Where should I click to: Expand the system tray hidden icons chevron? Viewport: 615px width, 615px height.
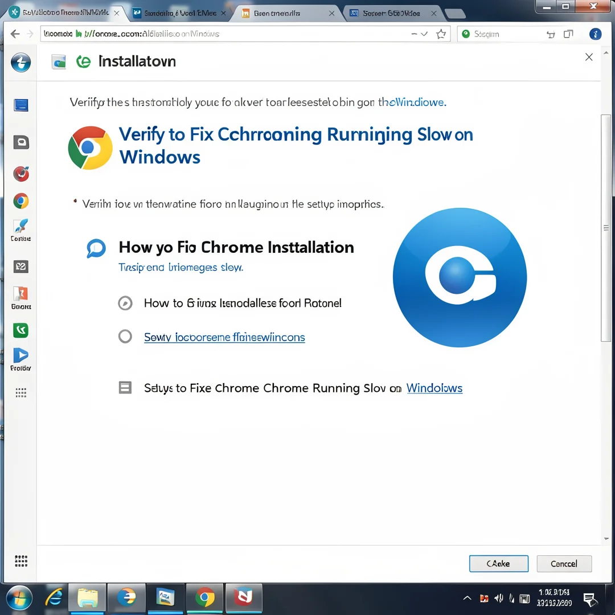click(x=467, y=598)
